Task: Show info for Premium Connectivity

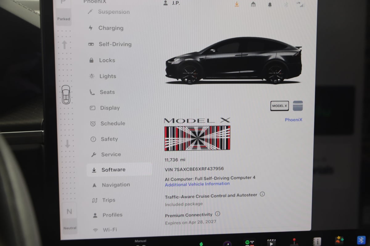Action: (x=217, y=214)
